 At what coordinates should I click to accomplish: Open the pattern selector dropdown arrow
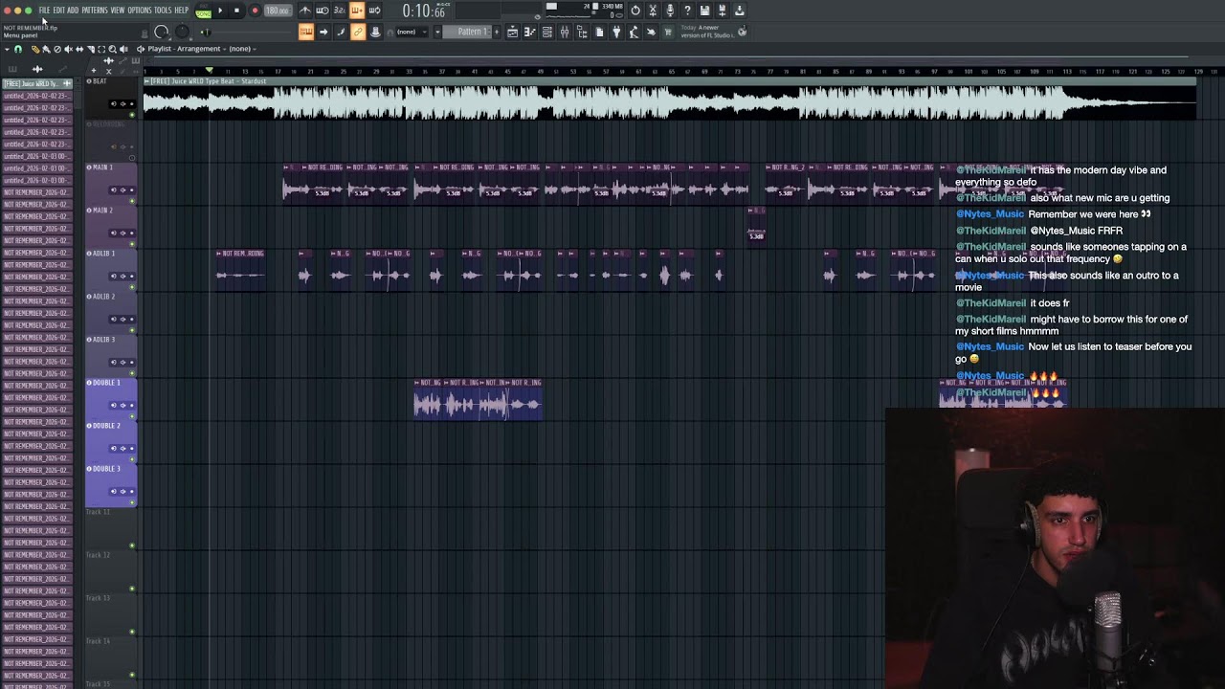pos(437,32)
